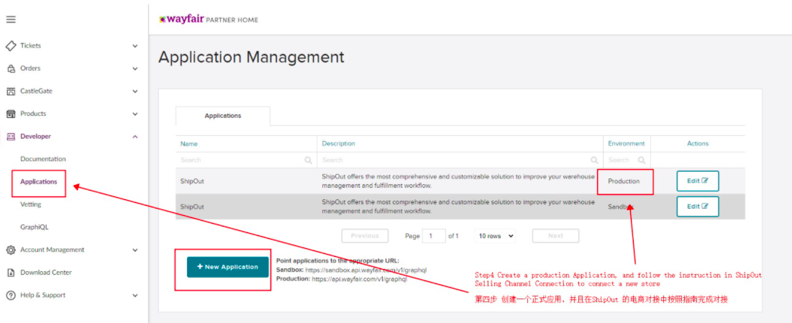This screenshot has height=323, width=792.
Task: Open the 10 rows dropdown
Action: click(495, 236)
